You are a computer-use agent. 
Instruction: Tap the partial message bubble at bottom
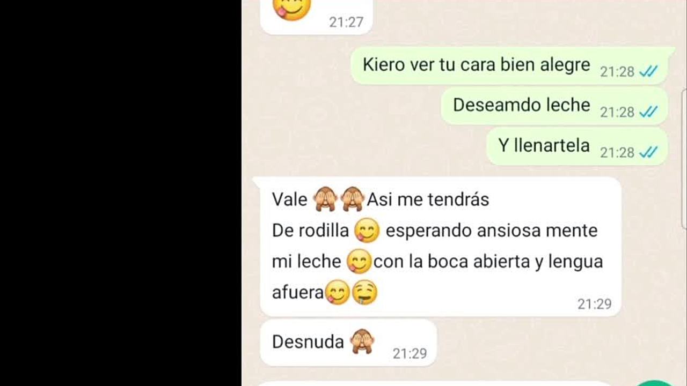(435, 383)
